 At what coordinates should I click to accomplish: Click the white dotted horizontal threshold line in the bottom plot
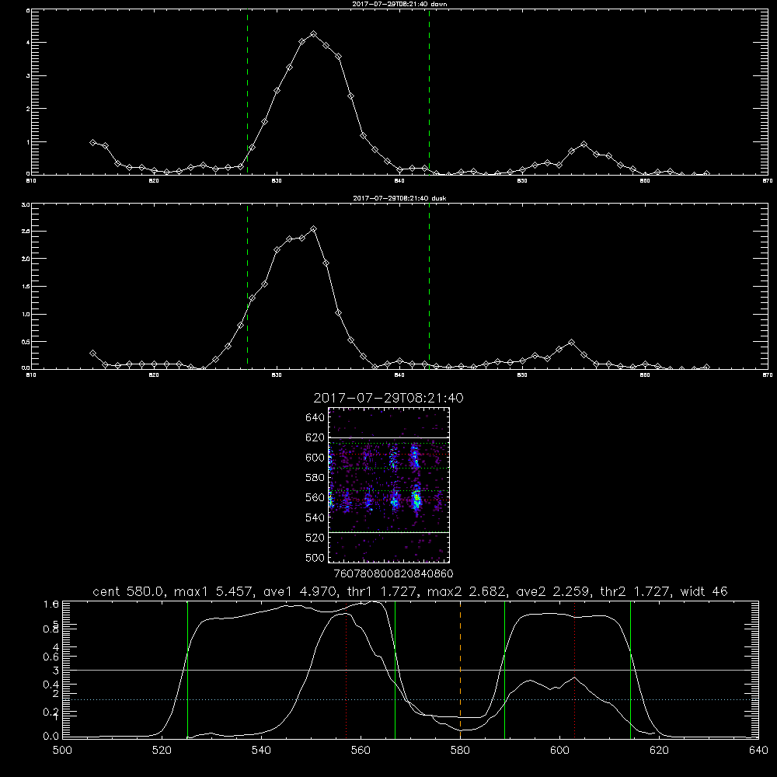tap(410, 700)
